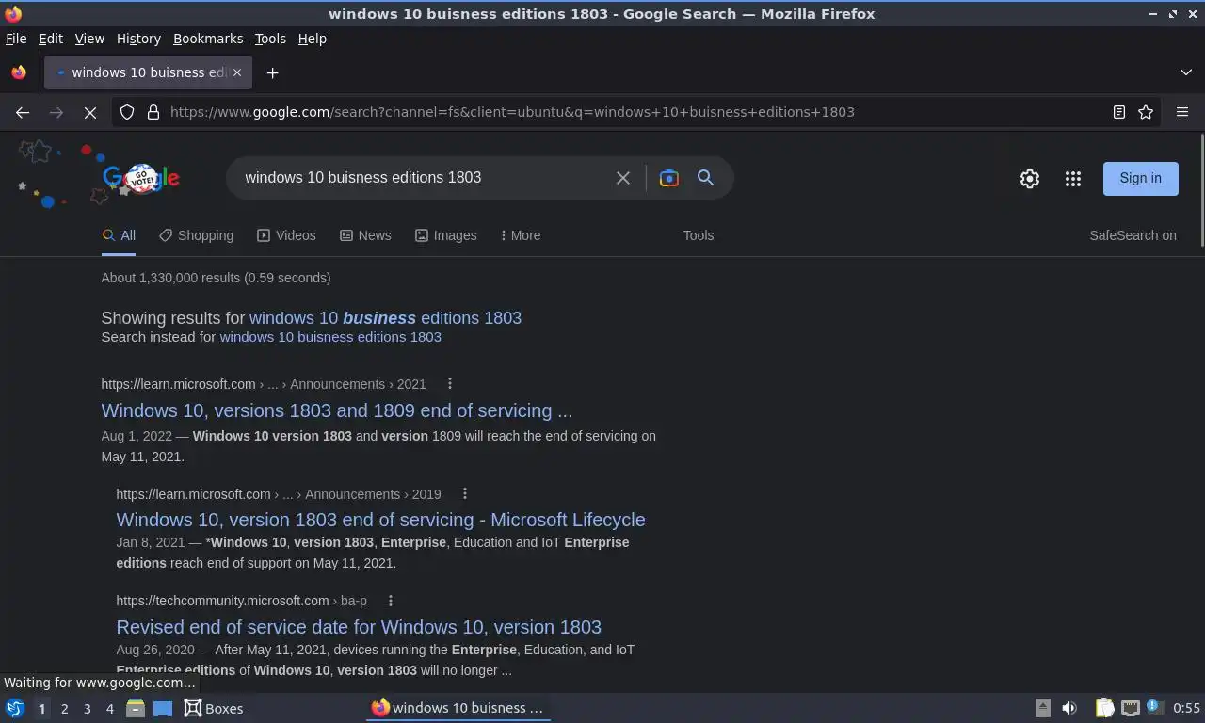Switch to Shopping results
This screenshot has height=723, width=1205.
[x=196, y=235]
